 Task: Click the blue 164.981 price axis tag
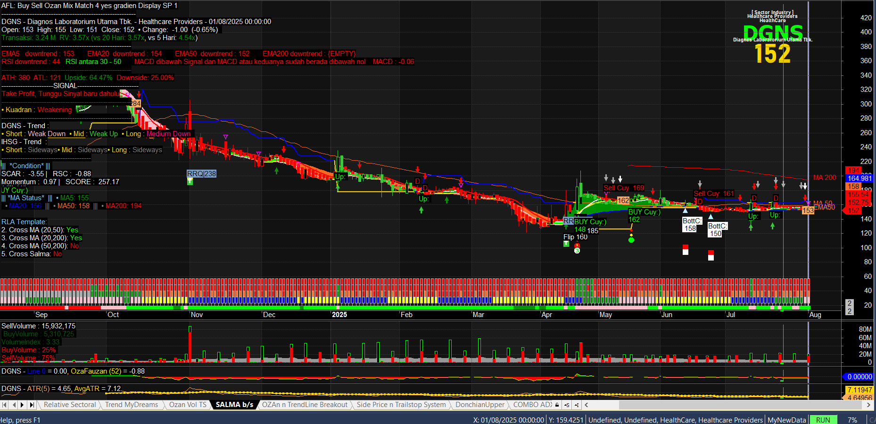[x=859, y=179]
